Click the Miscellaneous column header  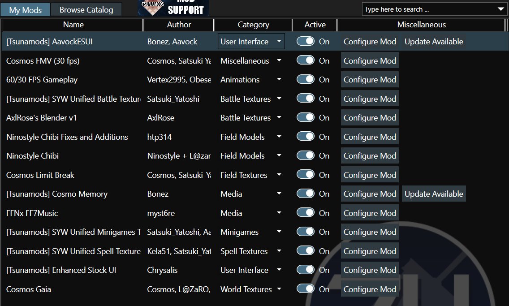tap(421, 25)
